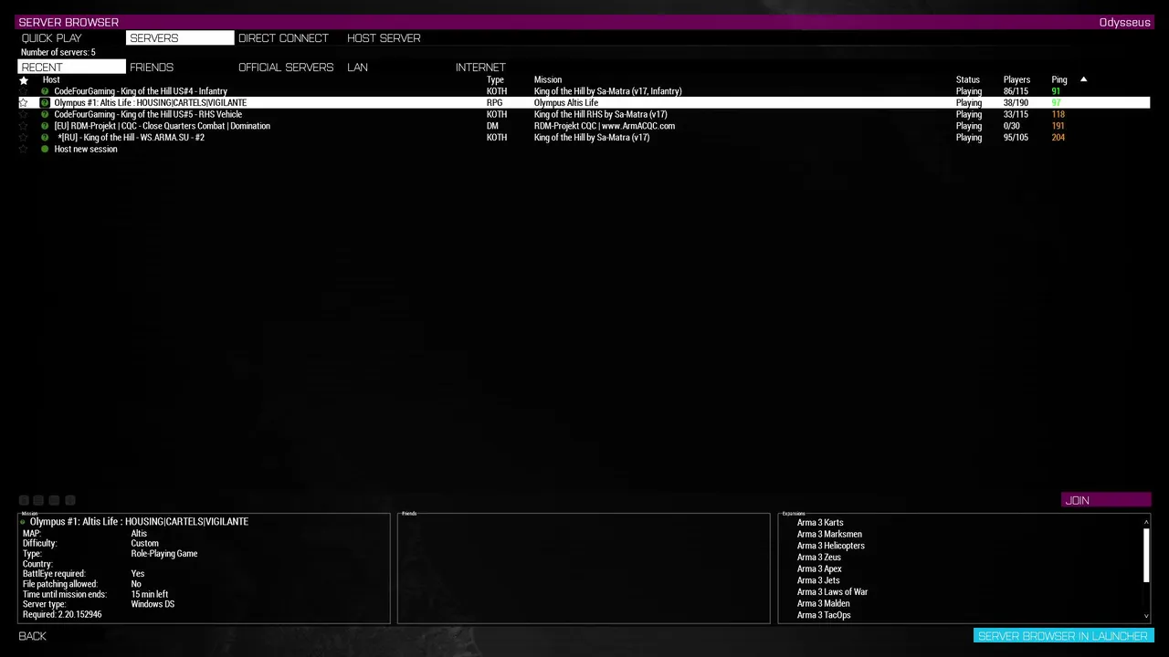This screenshot has height=657, width=1169.
Task: Open the Quick Play tab
Action: click(x=71, y=38)
